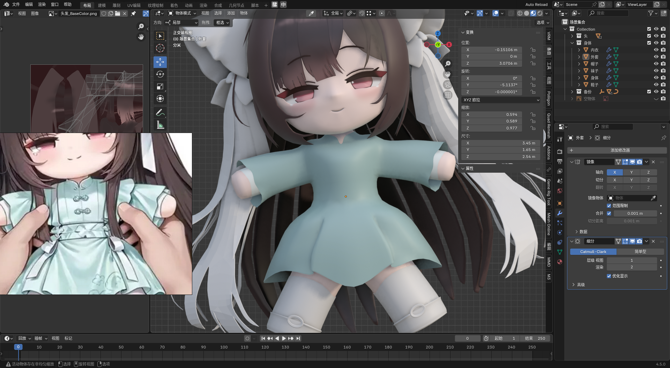Select the Rotate tool in toolbar
Screen dimensions: 670x368
point(160,74)
